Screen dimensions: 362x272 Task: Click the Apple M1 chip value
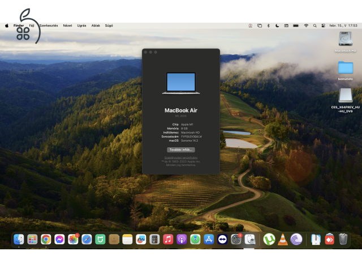point(187,125)
